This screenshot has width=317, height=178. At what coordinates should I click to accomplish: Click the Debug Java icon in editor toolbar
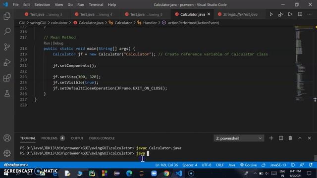coord(280,14)
